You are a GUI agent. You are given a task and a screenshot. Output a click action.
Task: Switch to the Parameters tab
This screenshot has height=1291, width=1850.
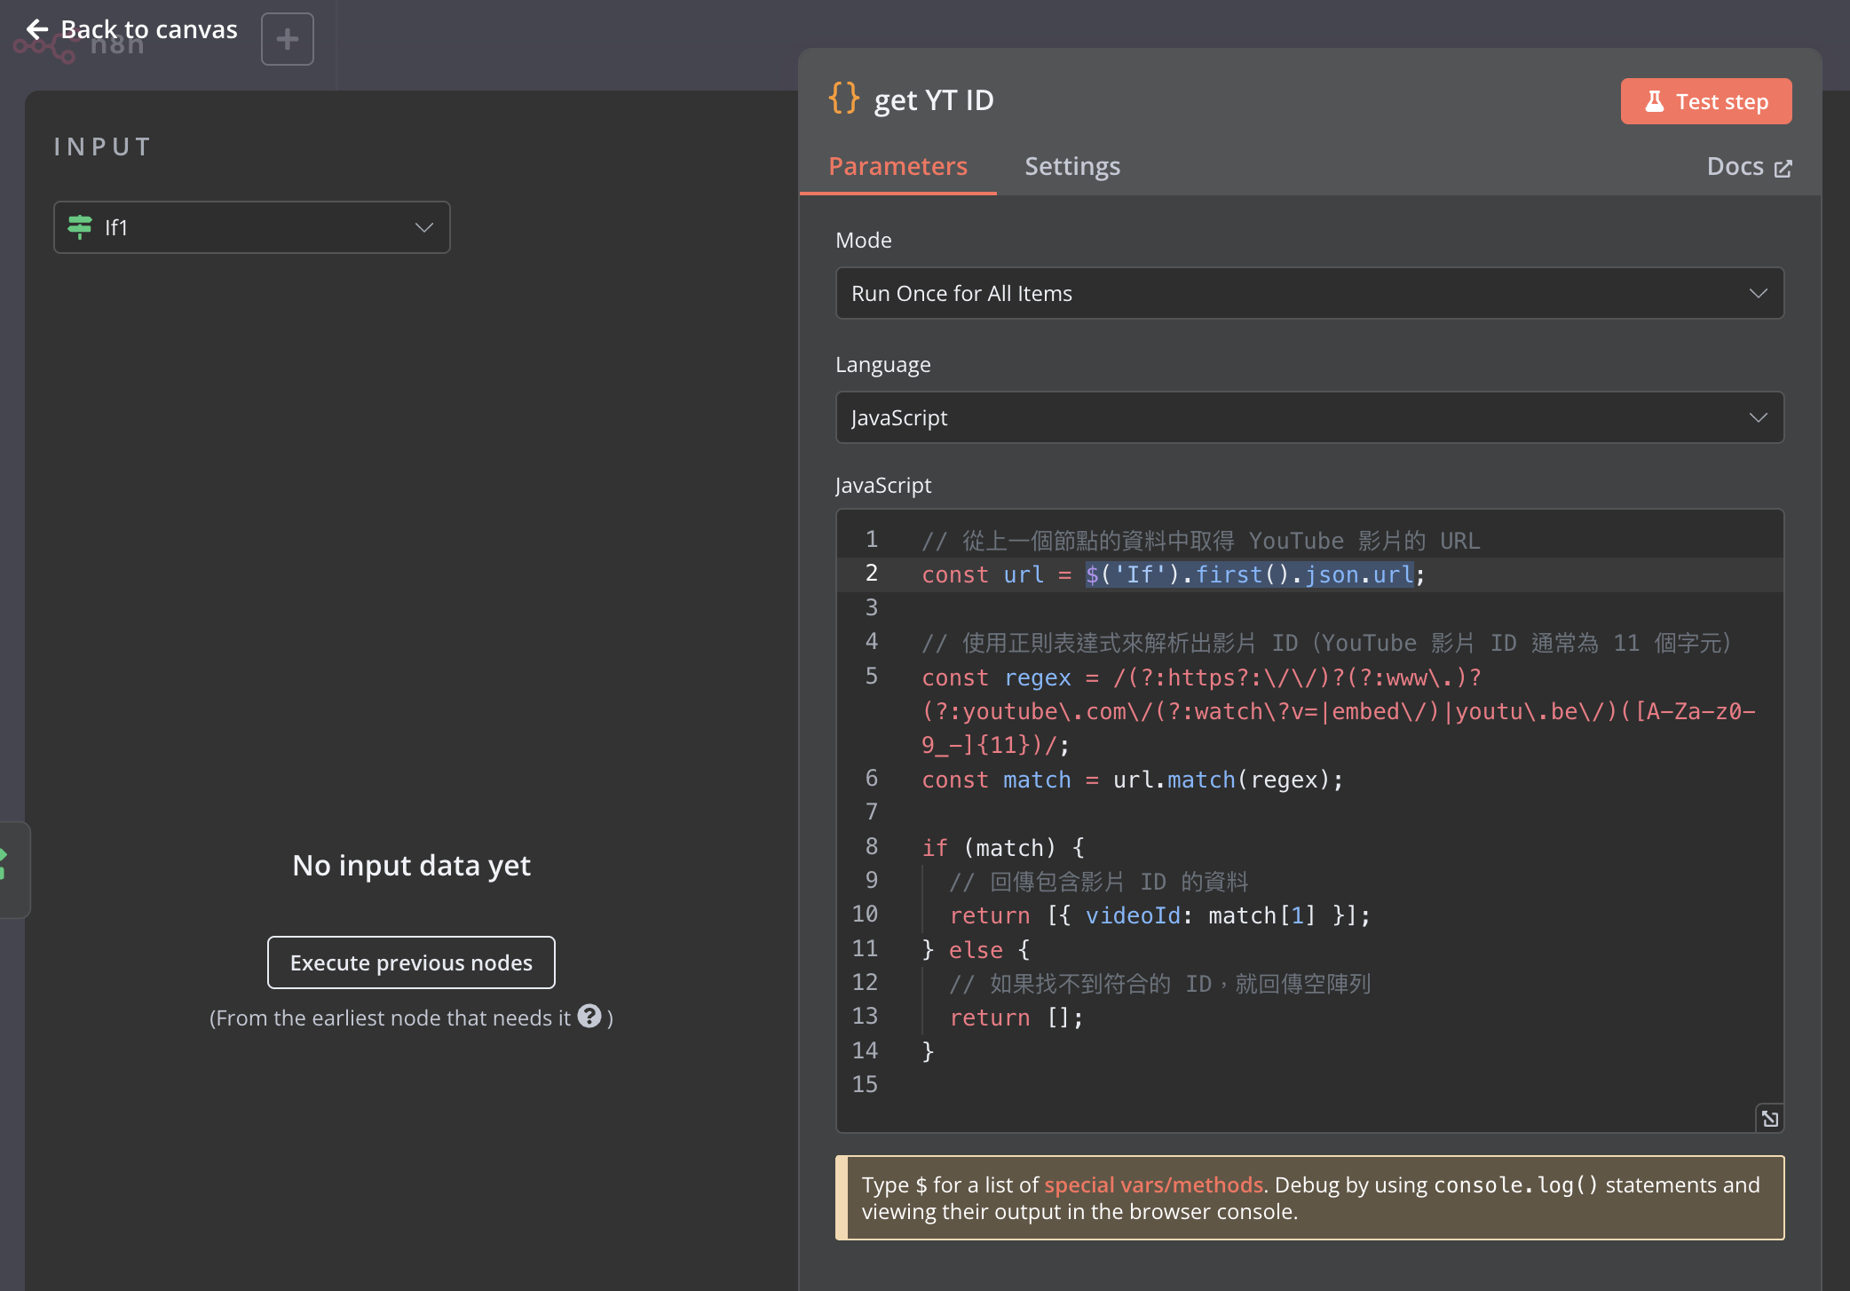pyautogui.click(x=897, y=166)
